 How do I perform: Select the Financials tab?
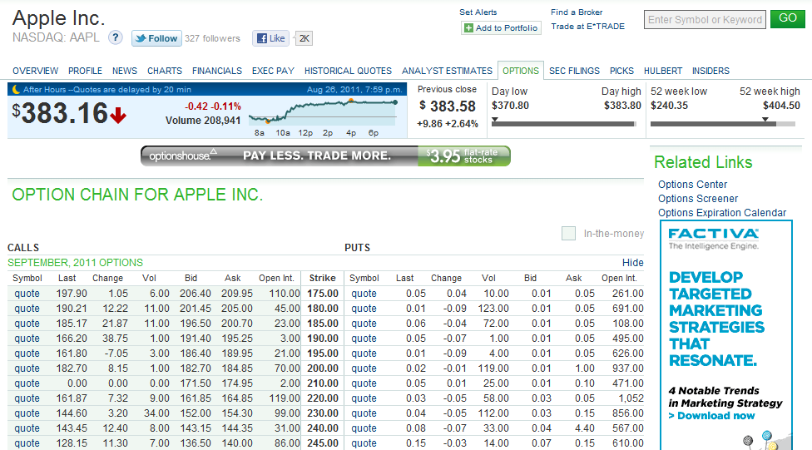coord(217,71)
